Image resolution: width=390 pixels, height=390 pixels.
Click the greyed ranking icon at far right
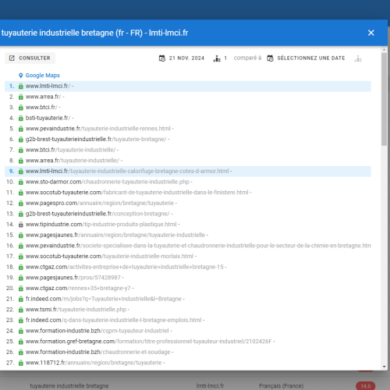[358, 58]
